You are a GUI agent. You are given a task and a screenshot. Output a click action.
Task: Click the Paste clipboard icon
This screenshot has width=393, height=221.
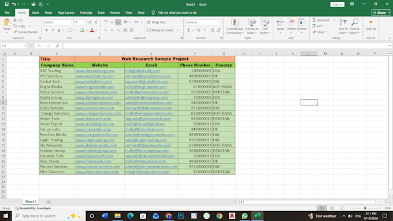point(7,23)
